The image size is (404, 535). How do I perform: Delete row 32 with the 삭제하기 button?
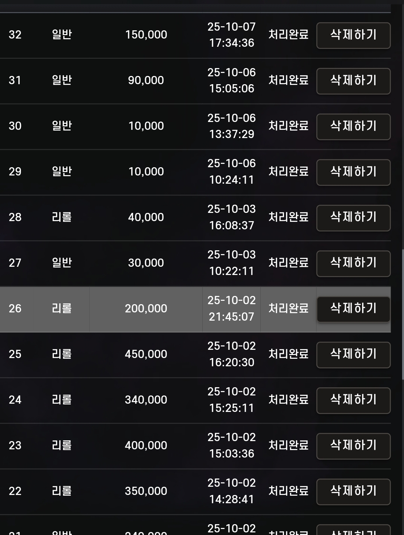tap(353, 36)
